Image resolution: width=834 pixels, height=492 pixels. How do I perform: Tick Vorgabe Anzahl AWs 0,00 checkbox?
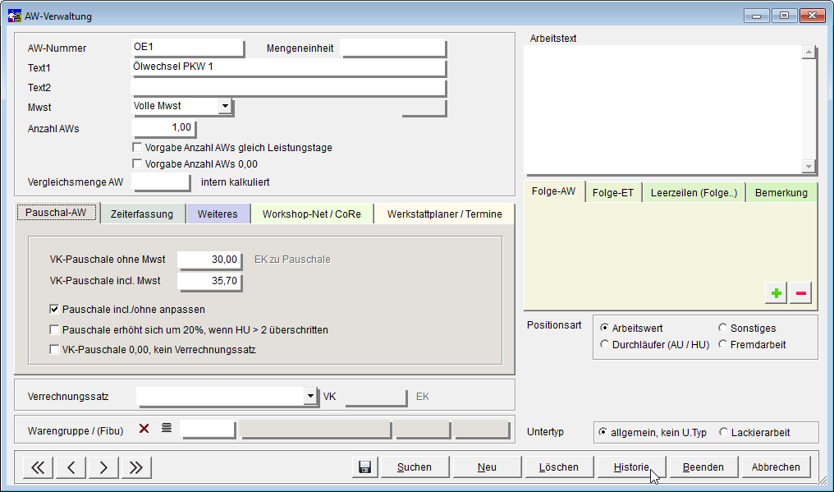[137, 163]
